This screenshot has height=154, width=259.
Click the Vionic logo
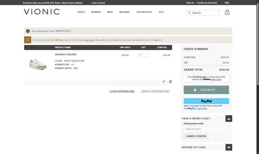click(x=42, y=12)
